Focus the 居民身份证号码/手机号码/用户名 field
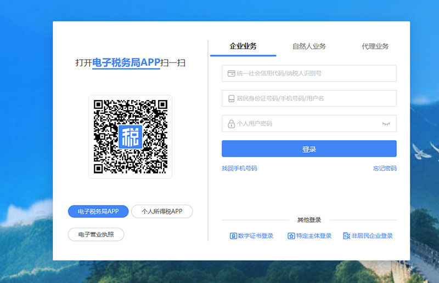 pyautogui.click(x=309, y=99)
